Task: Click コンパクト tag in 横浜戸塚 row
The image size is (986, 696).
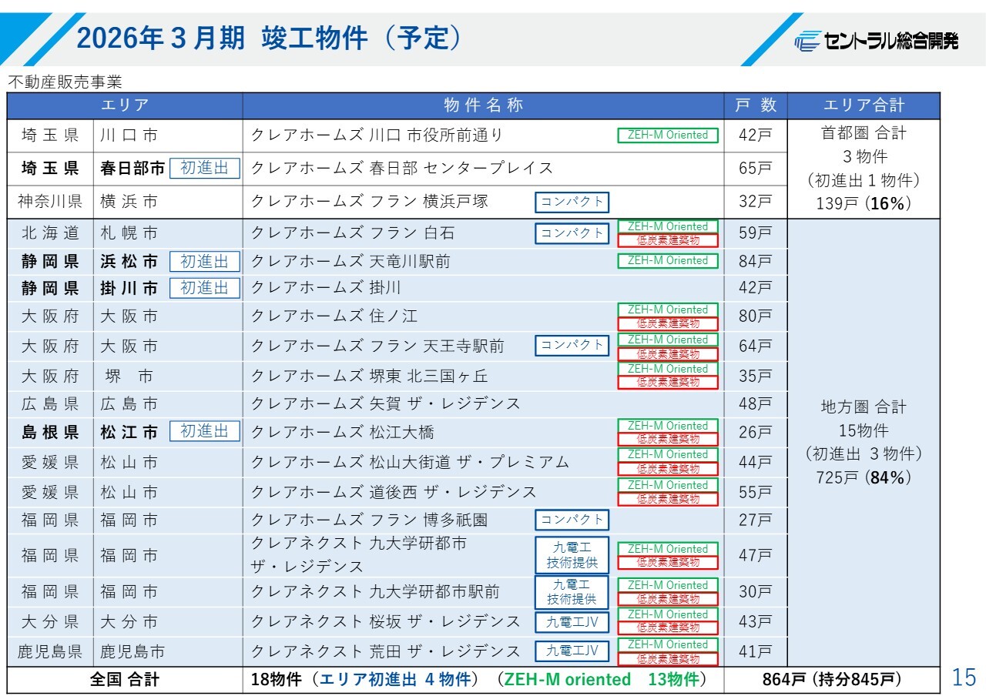Action: click(x=572, y=202)
